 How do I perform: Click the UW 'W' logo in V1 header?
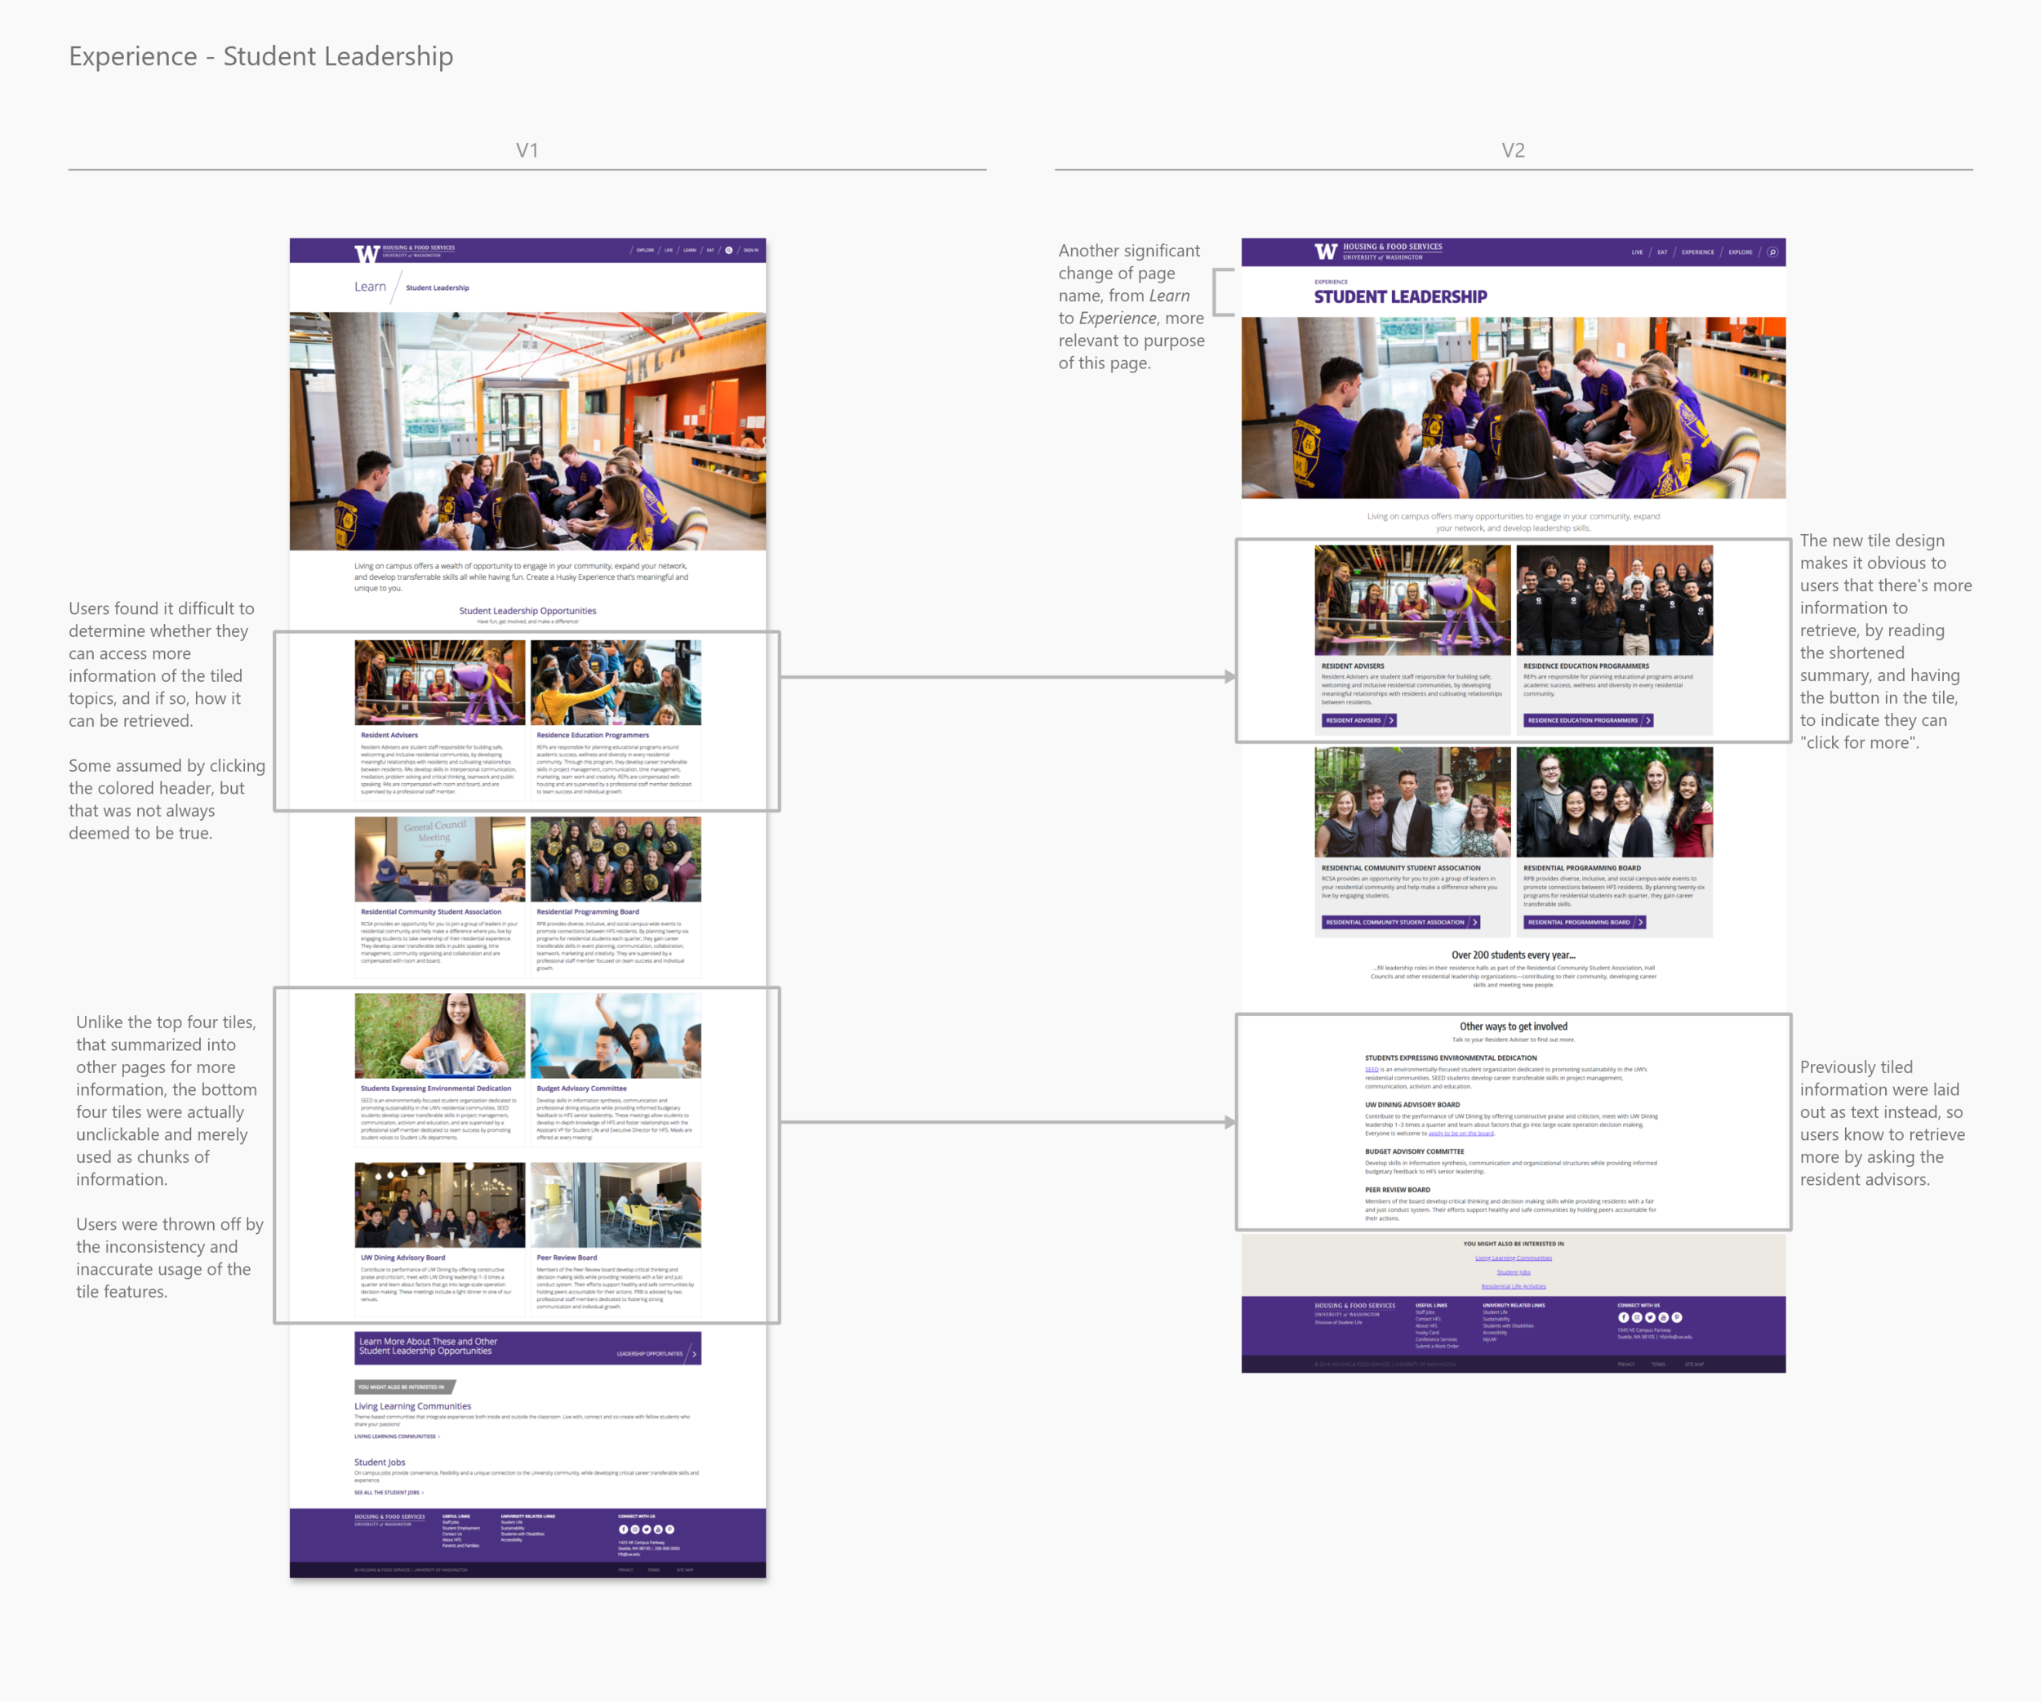(x=367, y=254)
